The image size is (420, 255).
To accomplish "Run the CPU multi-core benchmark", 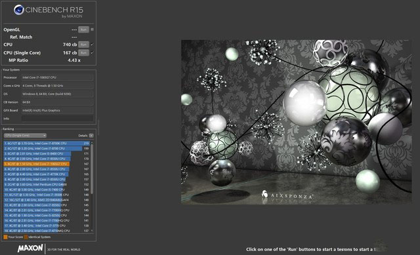I will click(x=83, y=45).
